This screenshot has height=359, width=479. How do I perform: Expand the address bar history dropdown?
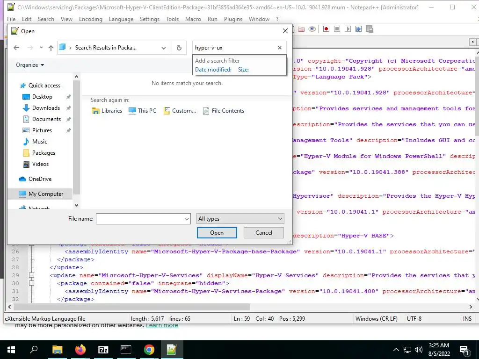[x=164, y=48]
